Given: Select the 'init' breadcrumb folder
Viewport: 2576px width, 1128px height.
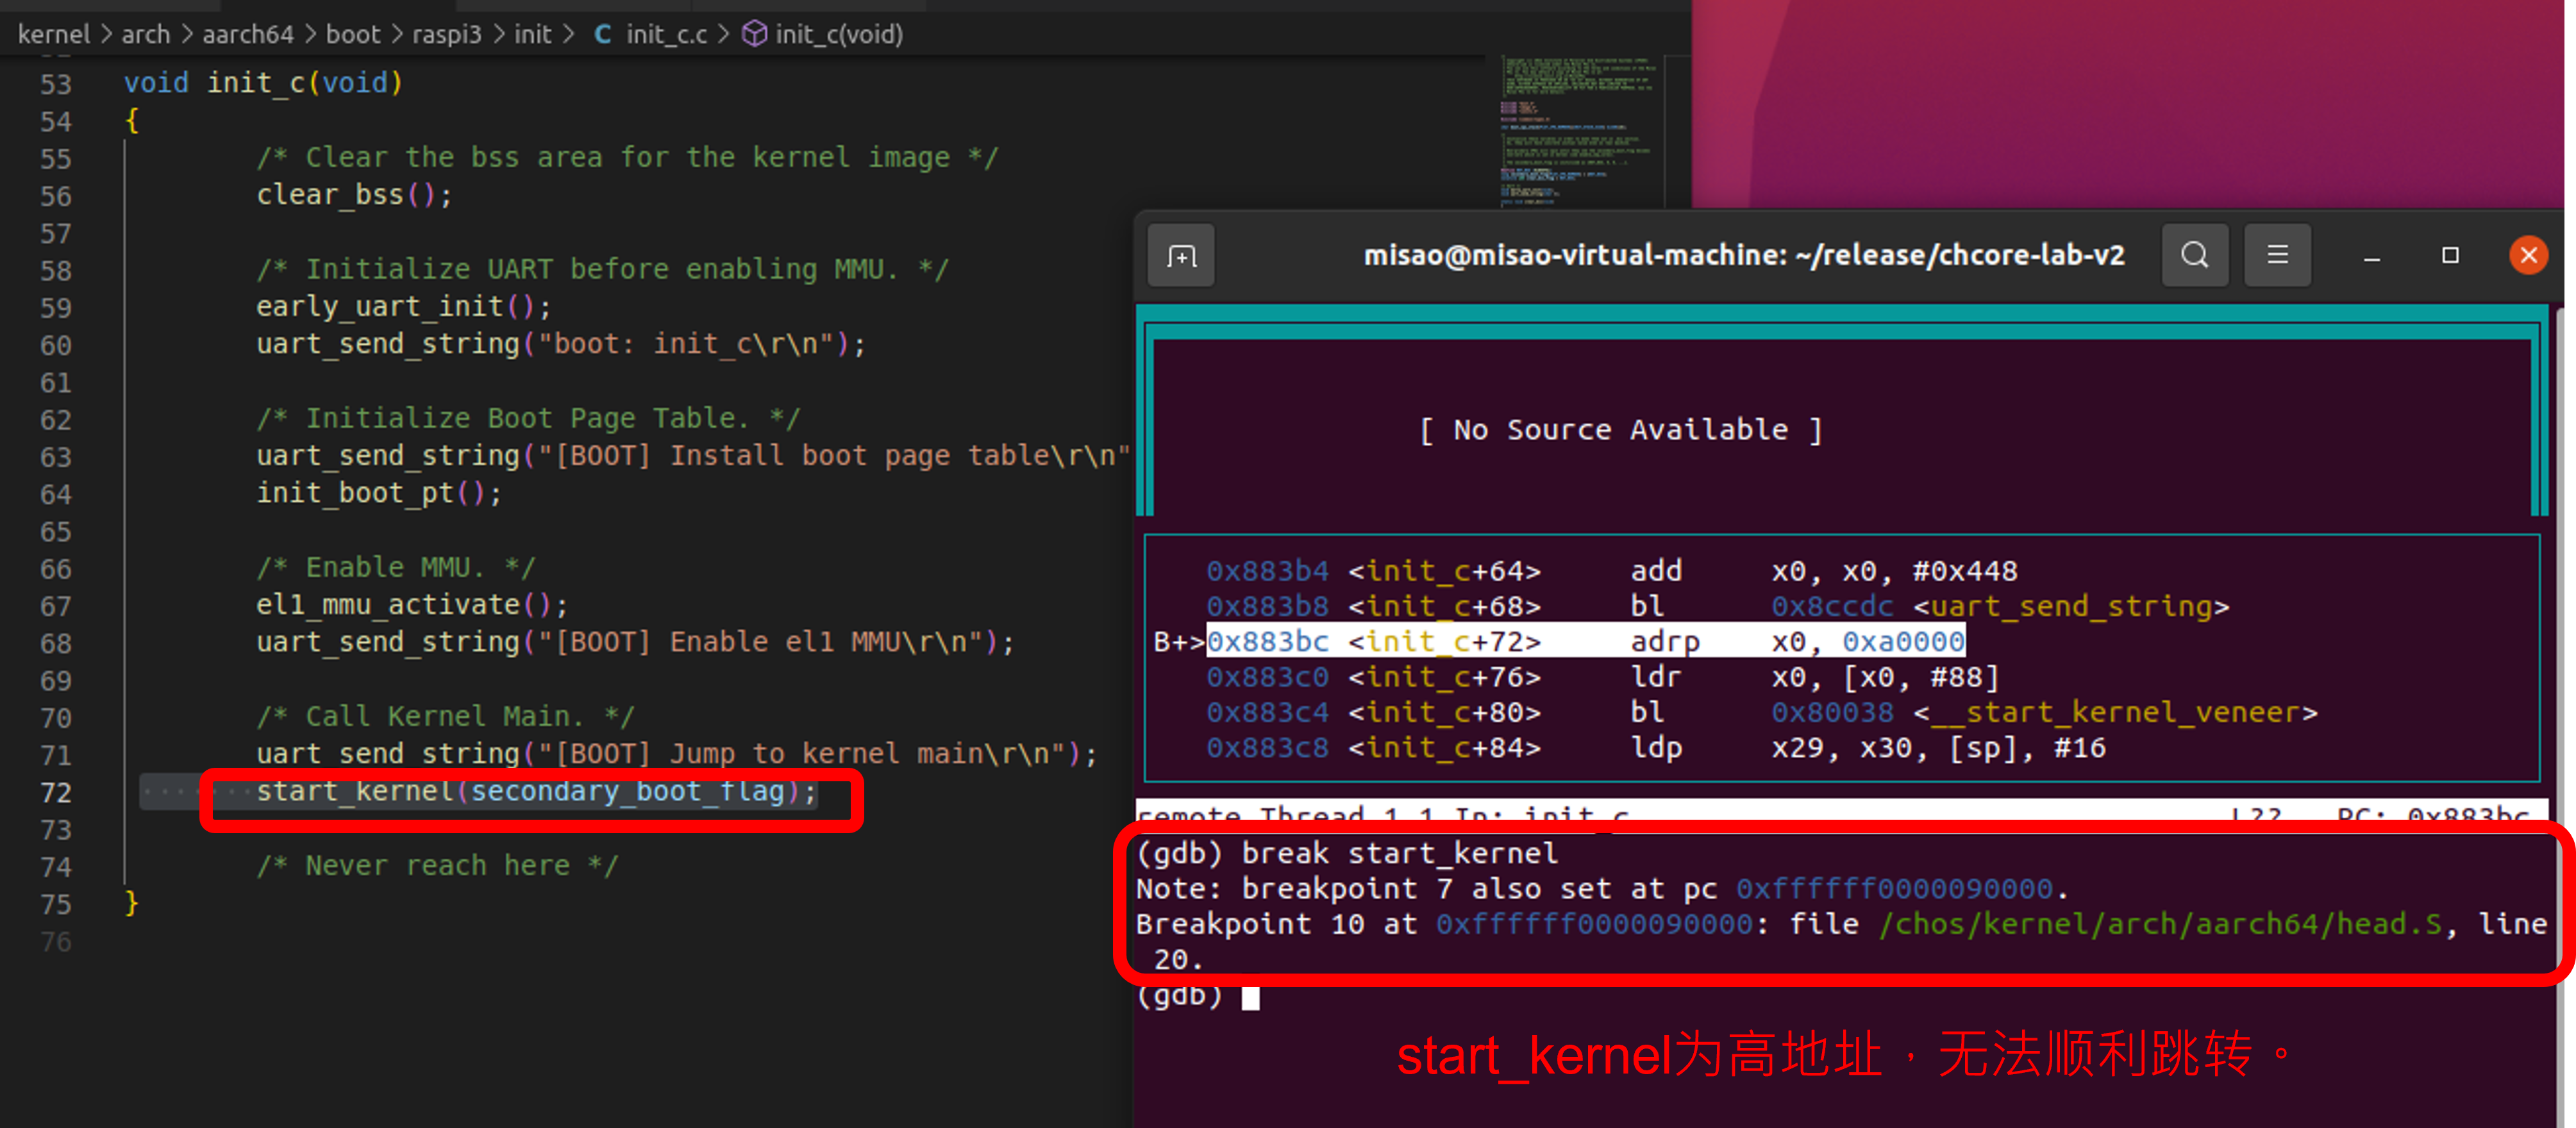Looking at the screenshot, I should point(533,34).
